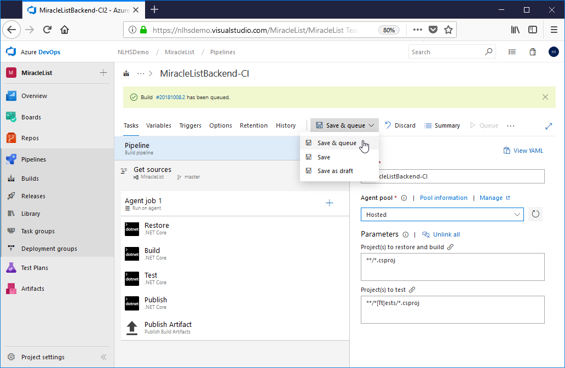
Task: Add new item with plus next to MiracleList
Action: 103,73
